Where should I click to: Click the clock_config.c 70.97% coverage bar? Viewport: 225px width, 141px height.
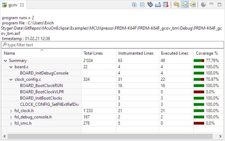click(199, 80)
